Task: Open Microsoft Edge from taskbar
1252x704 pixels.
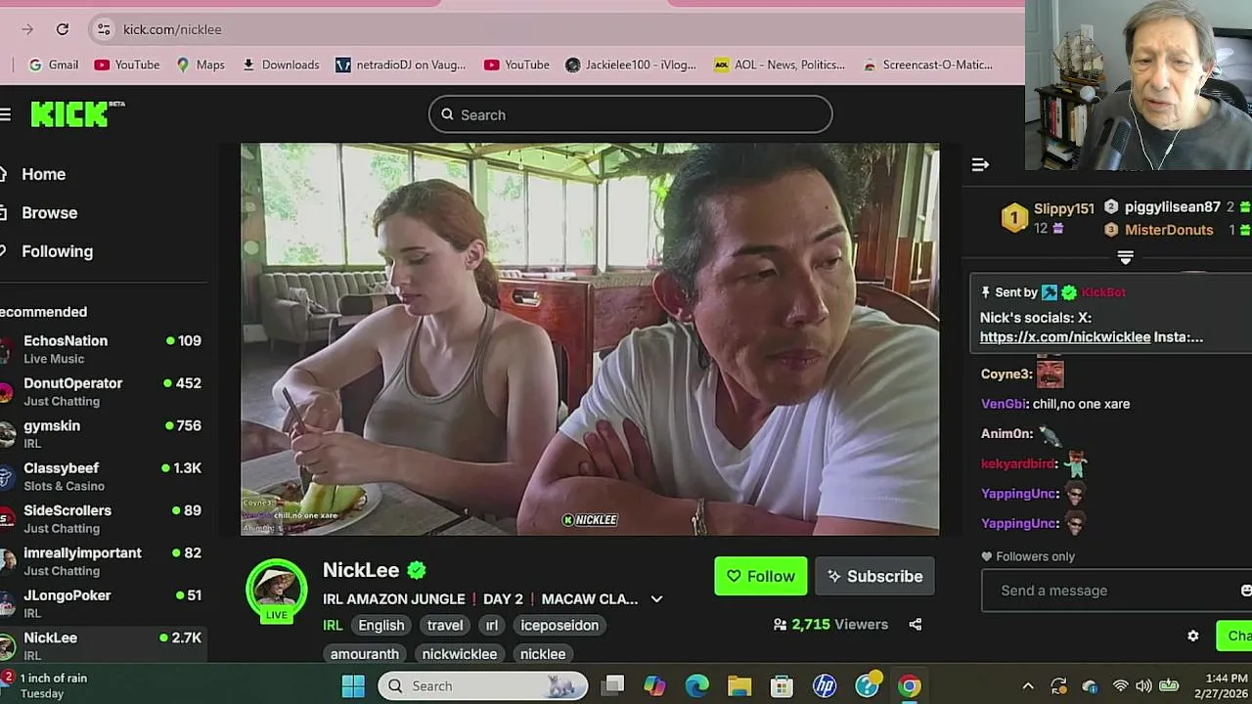Action: 697,685
